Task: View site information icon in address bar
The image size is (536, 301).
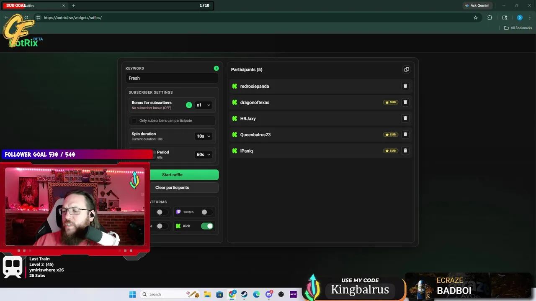Action: point(38,18)
